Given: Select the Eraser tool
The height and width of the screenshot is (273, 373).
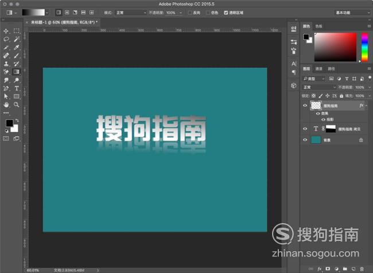Looking at the screenshot, I should click(6, 72).
